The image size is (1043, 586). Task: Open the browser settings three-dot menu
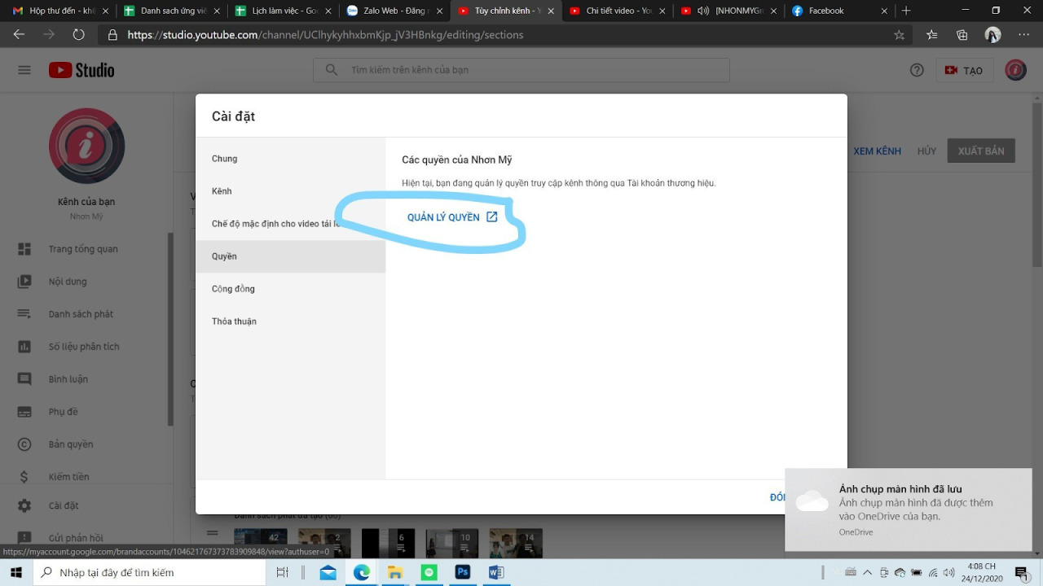tap(1023, 36)
